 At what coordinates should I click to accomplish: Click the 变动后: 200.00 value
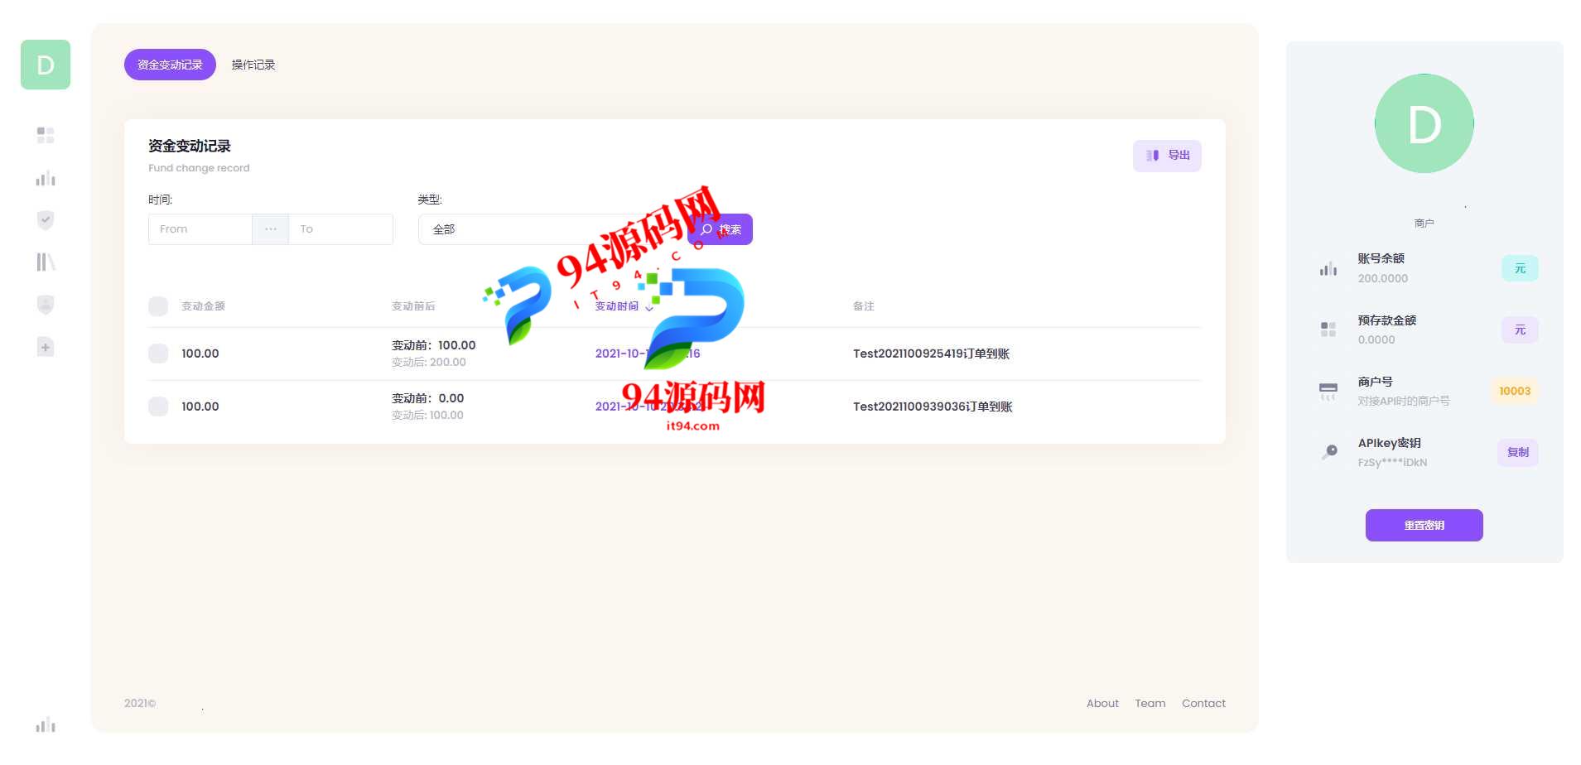[x=429, y=363]
